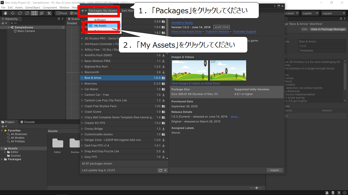This screenshot has width=348, height=195.
Task: Choose My Assets from Packages dropdown
Action: (103, 25)
